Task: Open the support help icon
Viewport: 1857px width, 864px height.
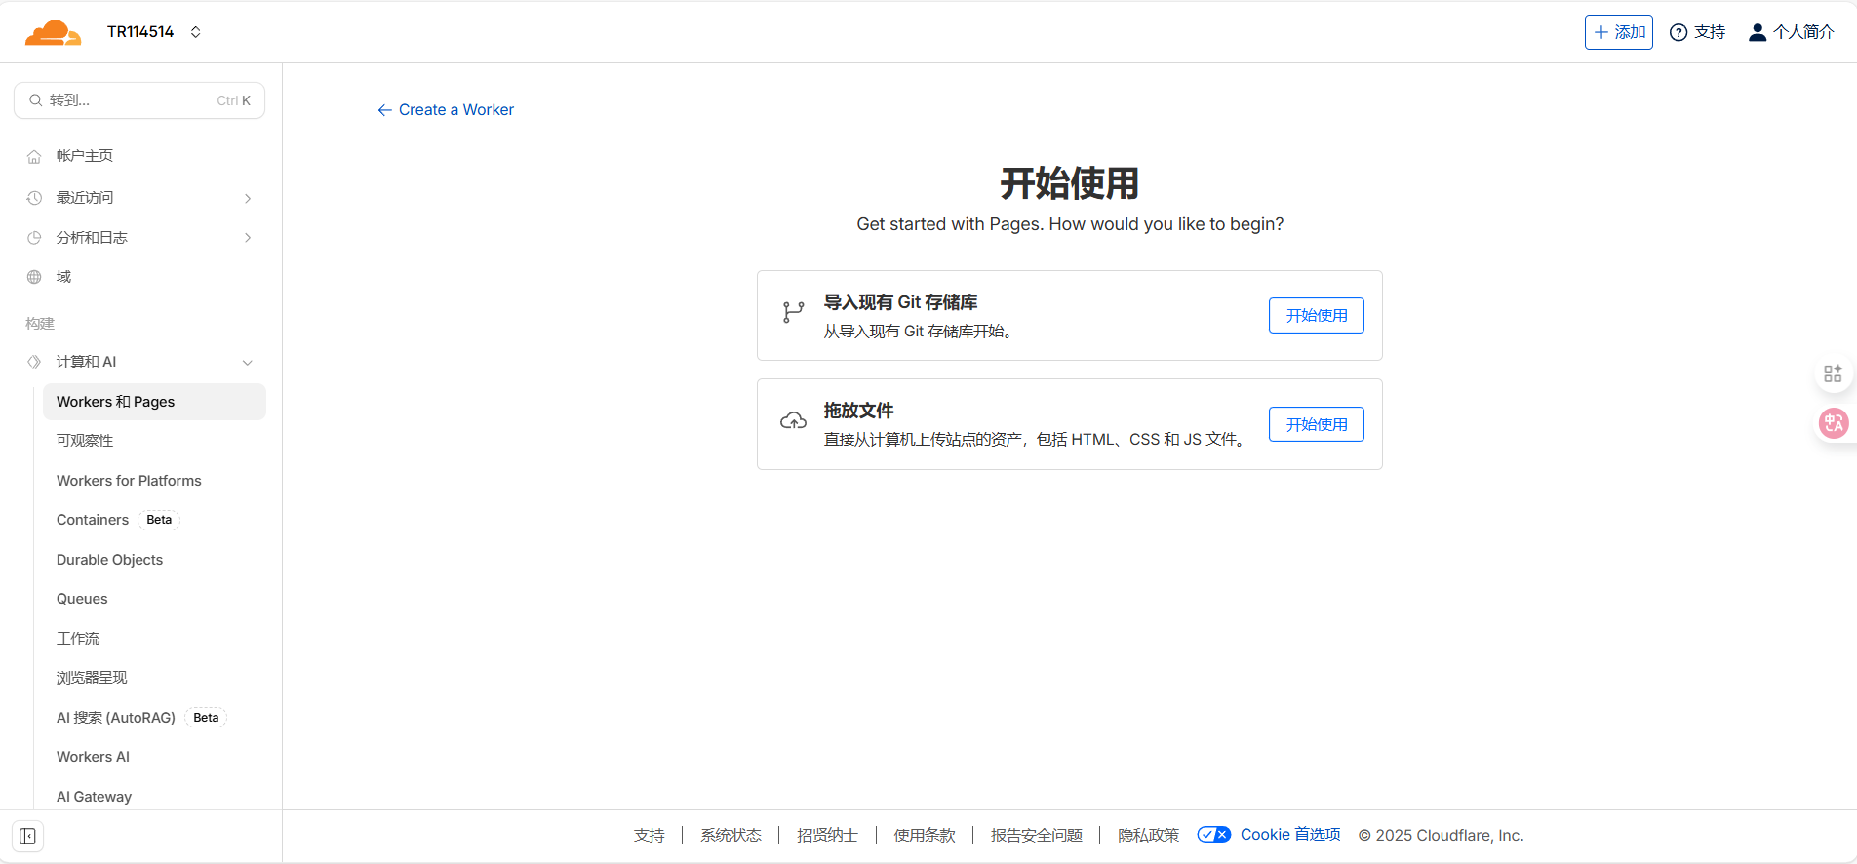Action: (x=1679, y=32)
